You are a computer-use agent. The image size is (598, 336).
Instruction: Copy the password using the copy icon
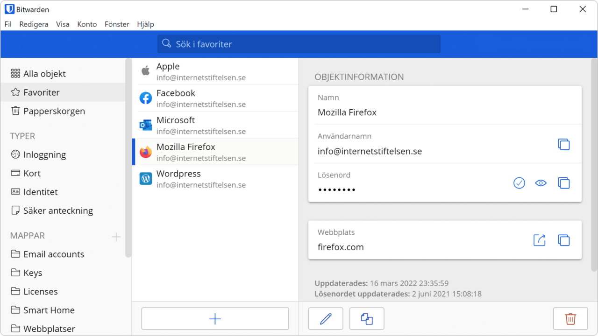(x=564, y=183)
